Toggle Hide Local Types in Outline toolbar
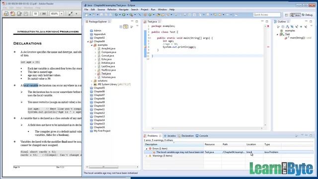 pos(306,26)
